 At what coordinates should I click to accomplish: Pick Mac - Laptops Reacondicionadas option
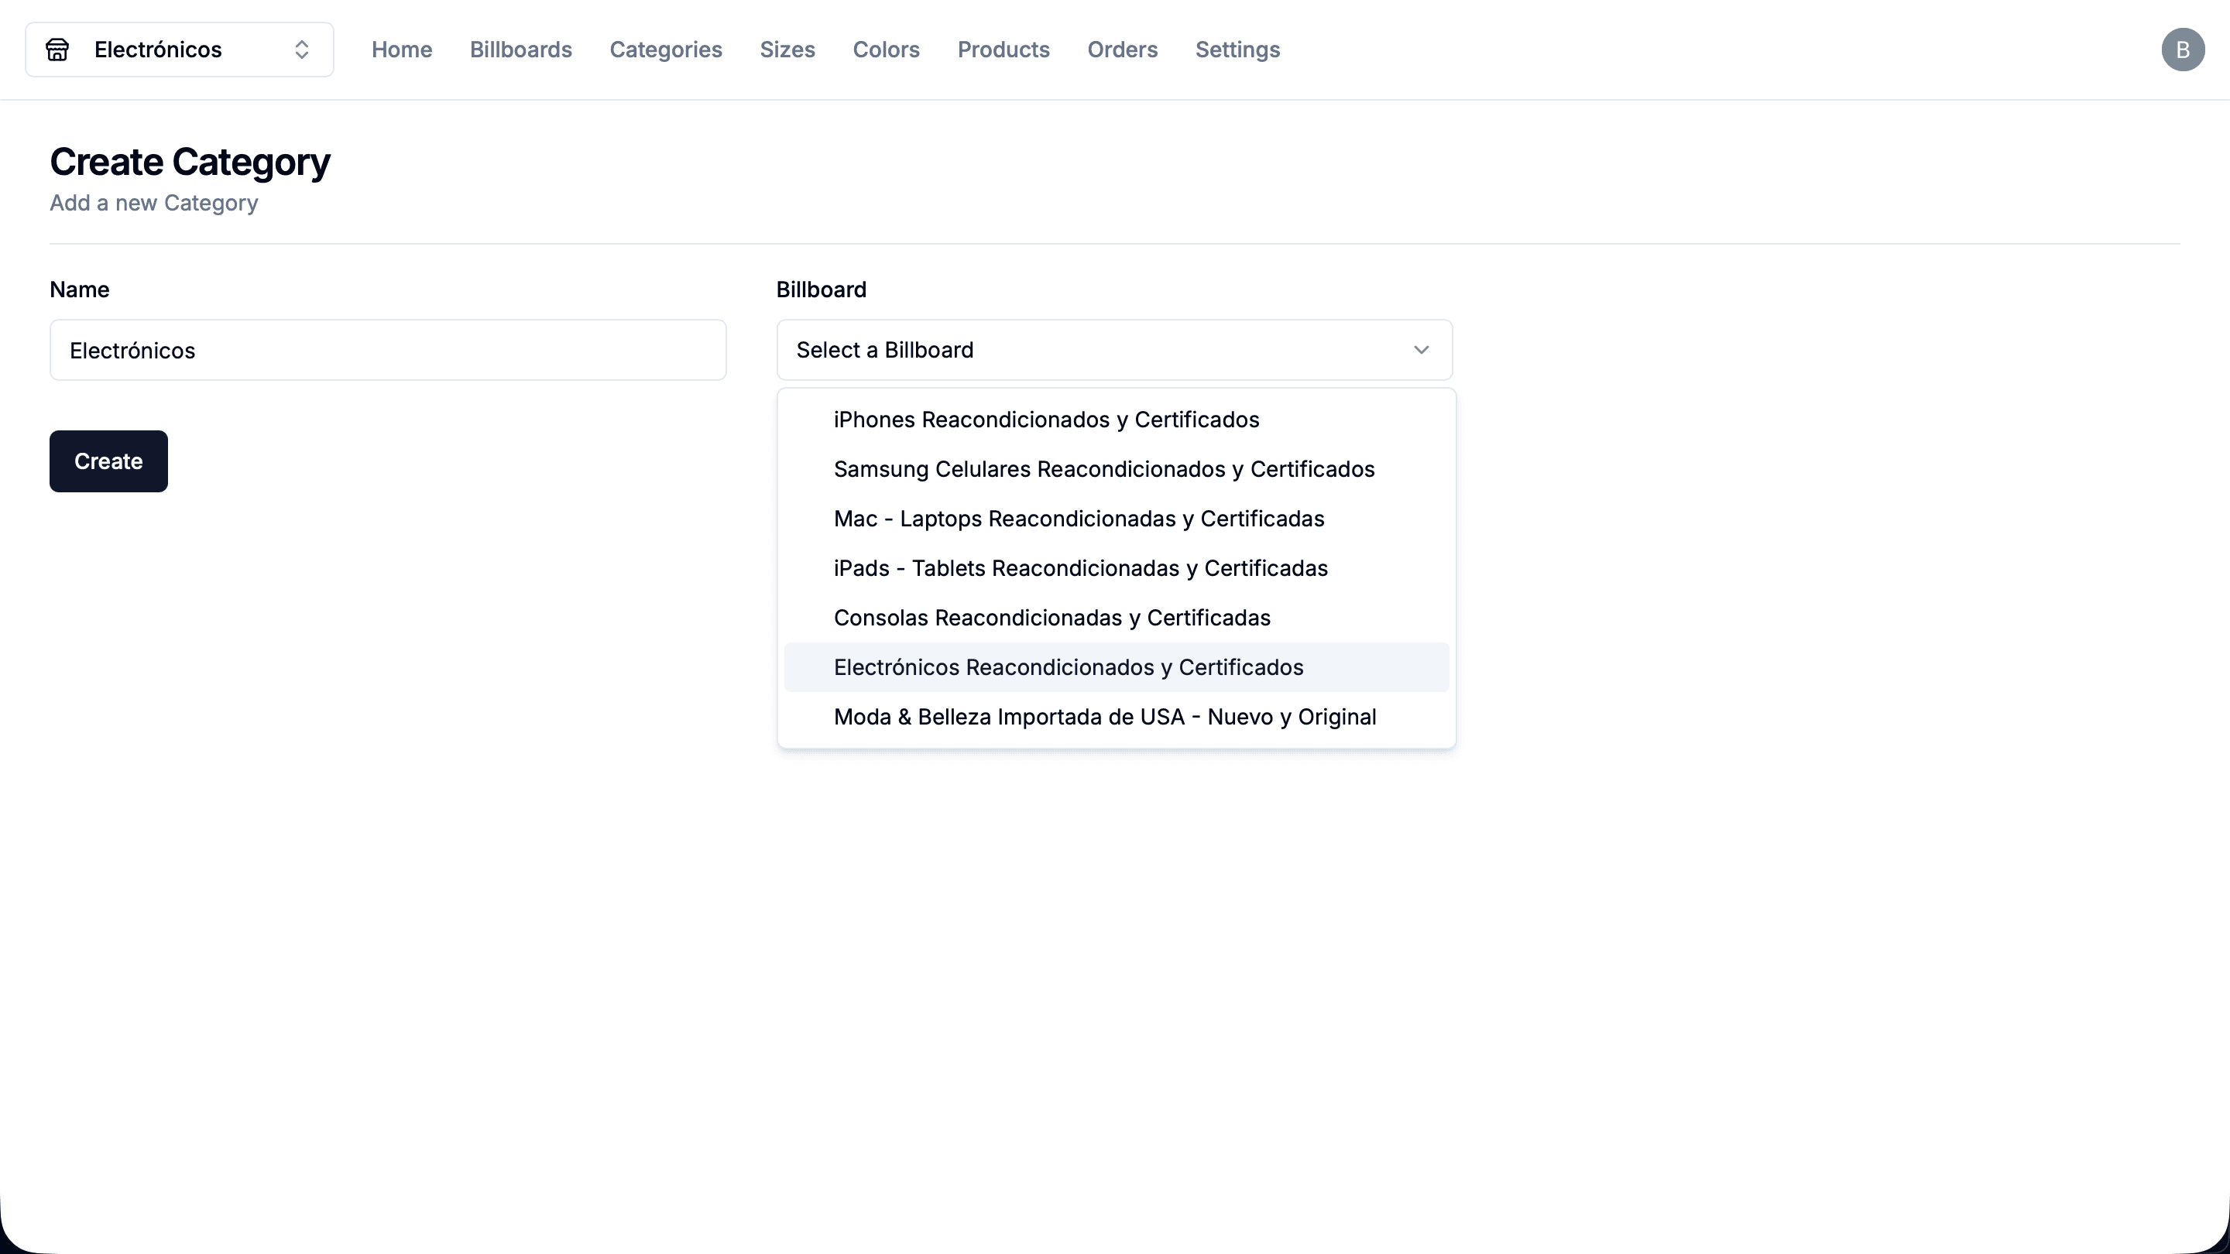coord(1079,519)
